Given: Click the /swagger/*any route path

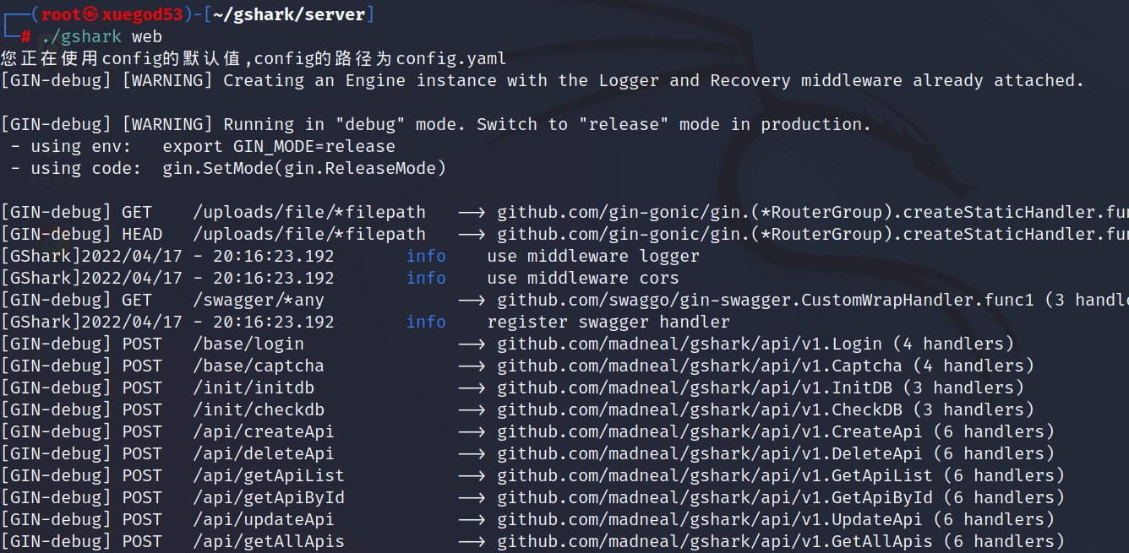Looking at the screenshot, I should (258, 300).
